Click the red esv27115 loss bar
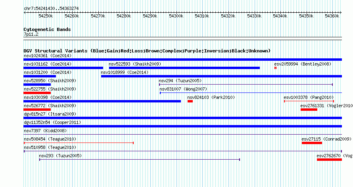This screenshot has width=353, height=187. click(x=312, y=143)
